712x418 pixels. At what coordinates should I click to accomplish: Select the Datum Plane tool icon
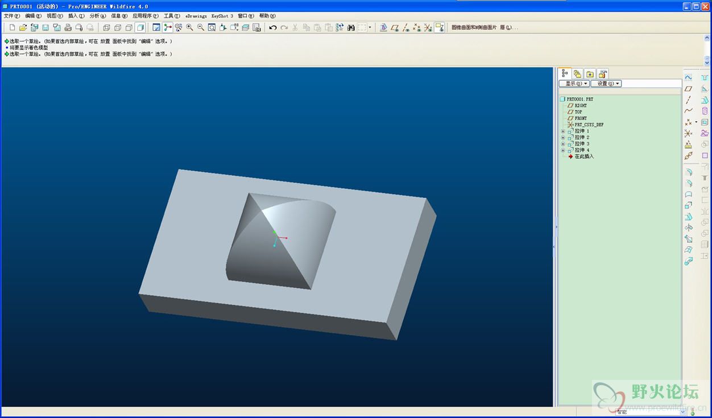tap(688, 89)
